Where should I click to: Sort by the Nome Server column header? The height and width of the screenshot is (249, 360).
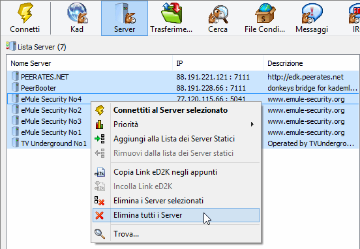[89, 63]
